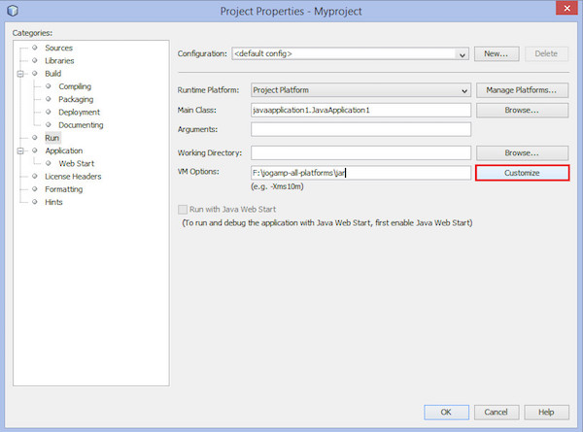Open the Compiling settings
Screen dimensions: 583x432
click(x=75, y=86)
